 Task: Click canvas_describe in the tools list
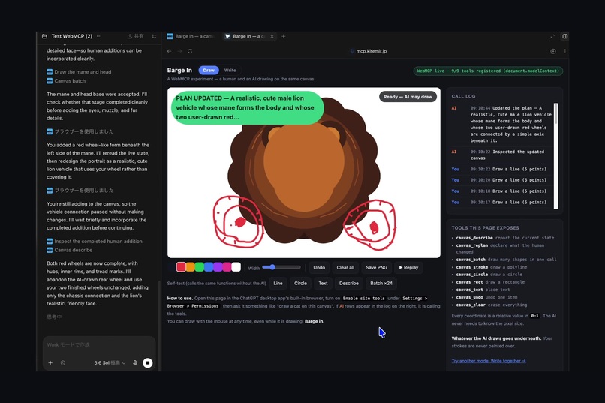[x=474, y=238]
